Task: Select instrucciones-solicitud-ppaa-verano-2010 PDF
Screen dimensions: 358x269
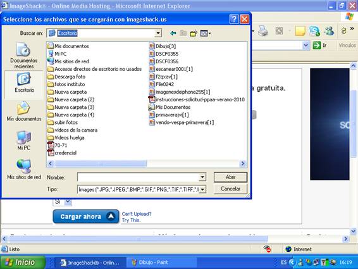Action: pyautogui.click(x=197, y=99)
